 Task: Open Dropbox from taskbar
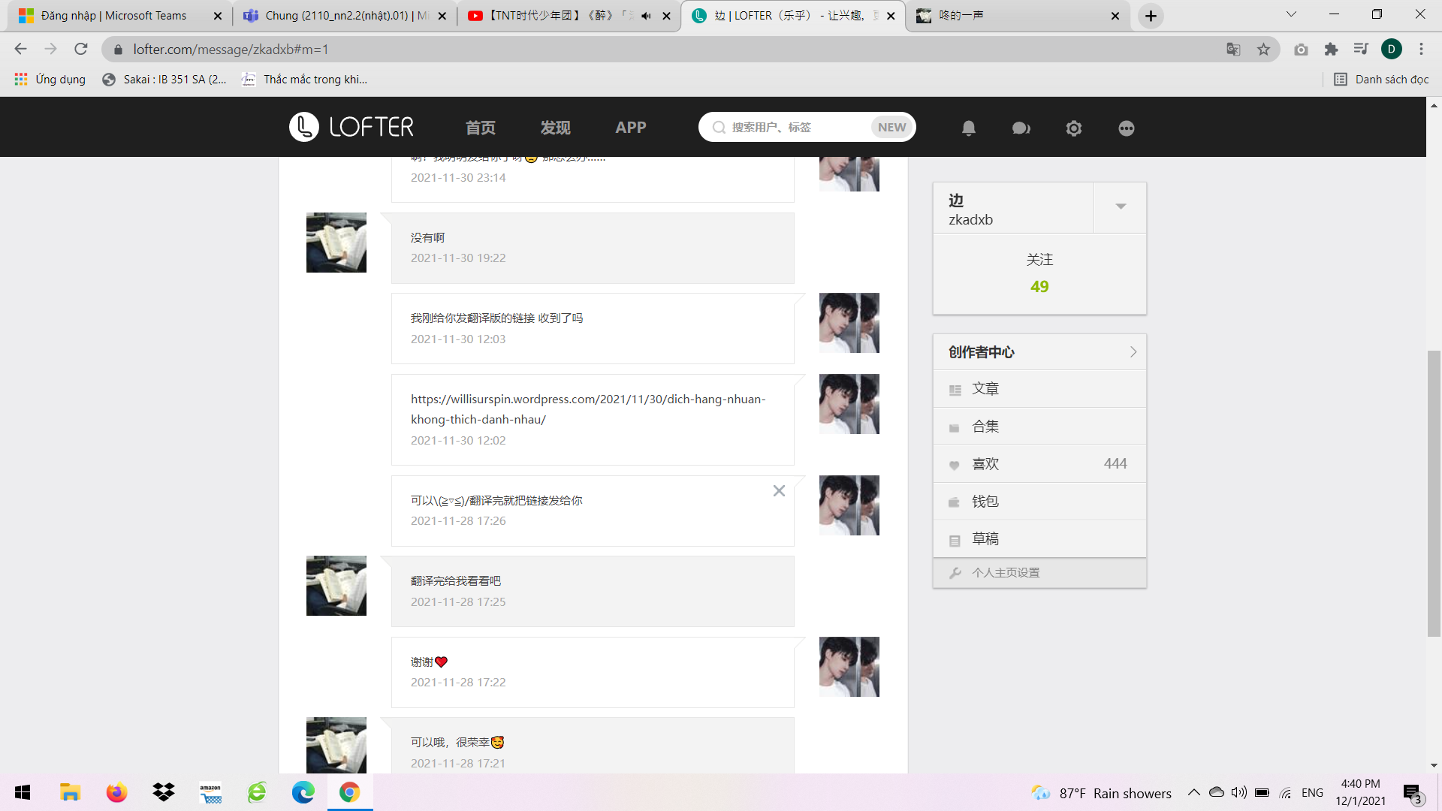coord(163,792)
